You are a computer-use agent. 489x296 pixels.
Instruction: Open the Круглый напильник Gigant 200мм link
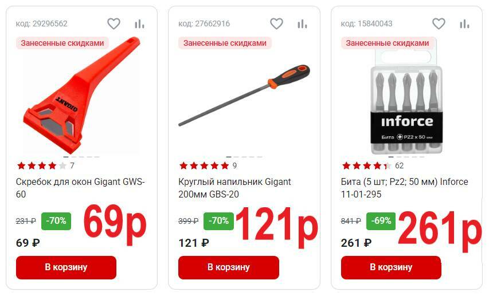[234, 188]
